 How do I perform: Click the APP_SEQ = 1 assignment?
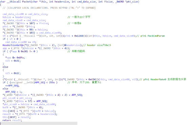click(x=14, y=92)
